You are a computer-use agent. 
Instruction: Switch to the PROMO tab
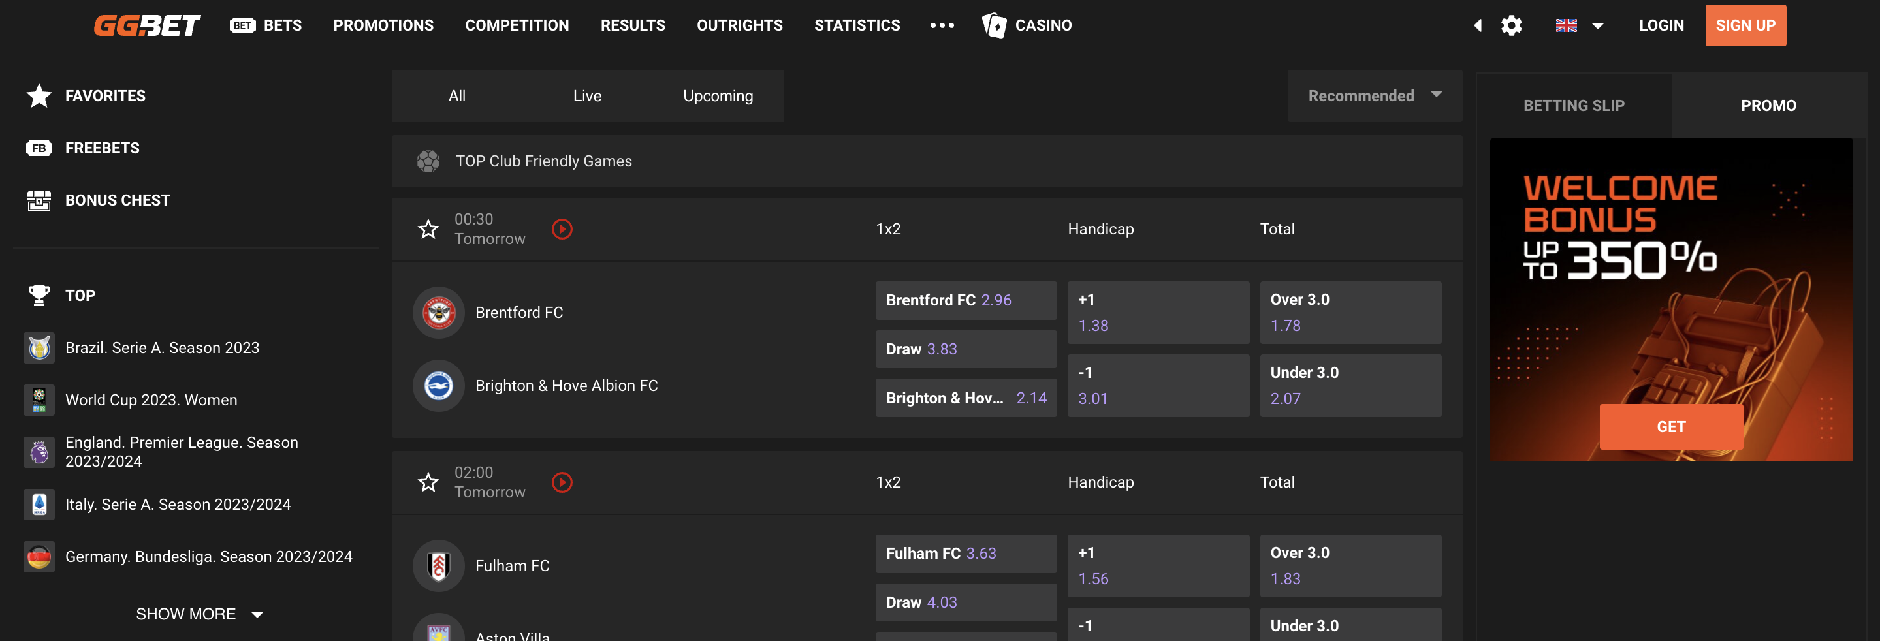click(1768, 106)
